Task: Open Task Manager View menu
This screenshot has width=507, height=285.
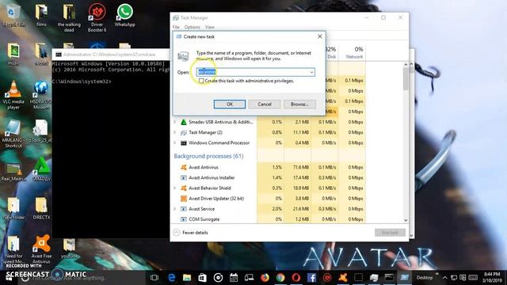Action: point(209,27)
